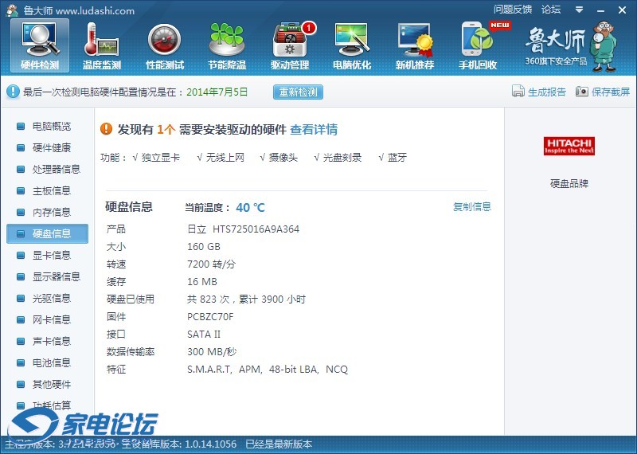Screen dimensions: 637x454
Task: Click 保存截屏 to save a screenshot
Action: click(x=603, y=92)
